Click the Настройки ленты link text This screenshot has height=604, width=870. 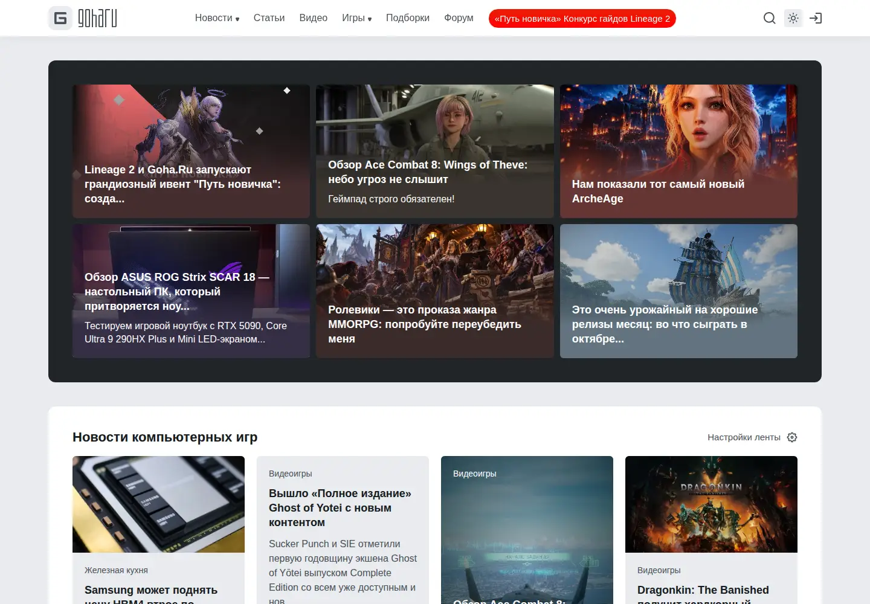[744, 437]
